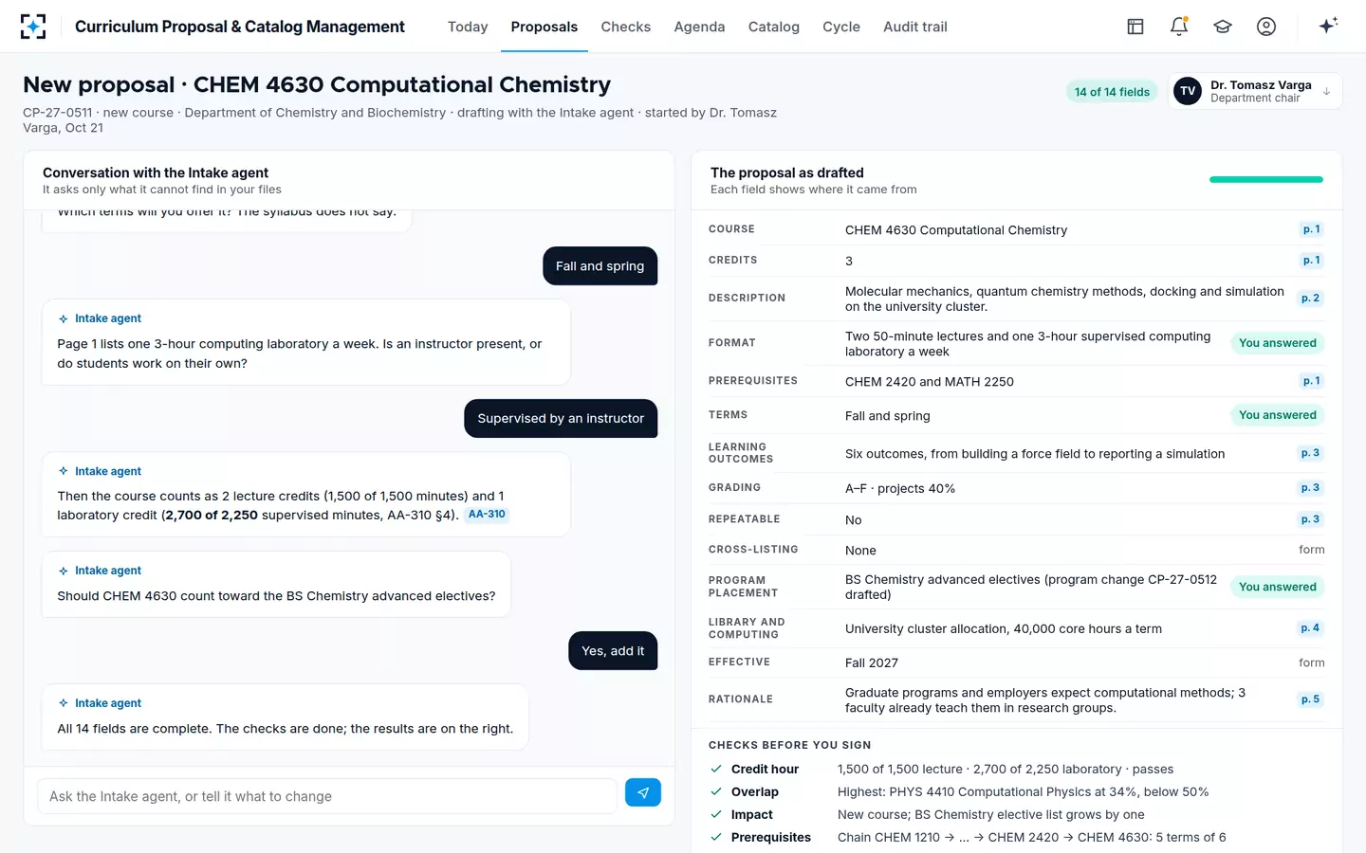Open the layout panel icon
This screenshot has width=1366, height=853.
1135,27
